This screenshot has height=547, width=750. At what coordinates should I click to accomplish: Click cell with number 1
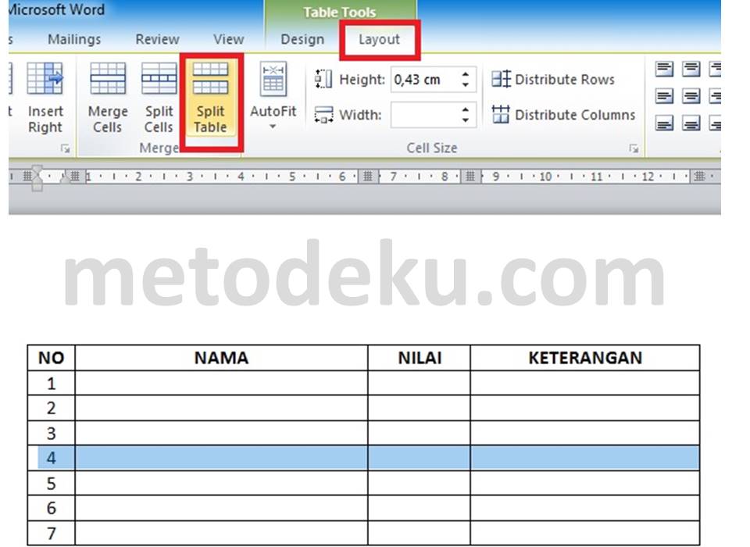pyautogui.click(x=52, y=384)
